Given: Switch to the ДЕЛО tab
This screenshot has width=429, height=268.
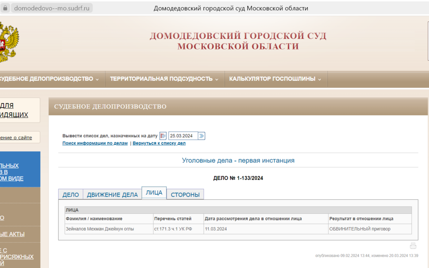Looking at the screenshot, I should pyautogui.click(x=71, y=194).
